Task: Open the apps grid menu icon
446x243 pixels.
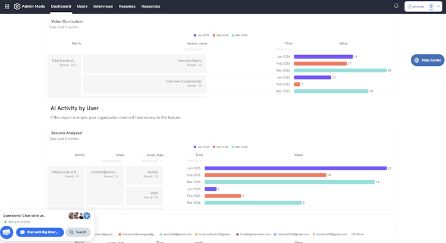Action: point(7,7)
